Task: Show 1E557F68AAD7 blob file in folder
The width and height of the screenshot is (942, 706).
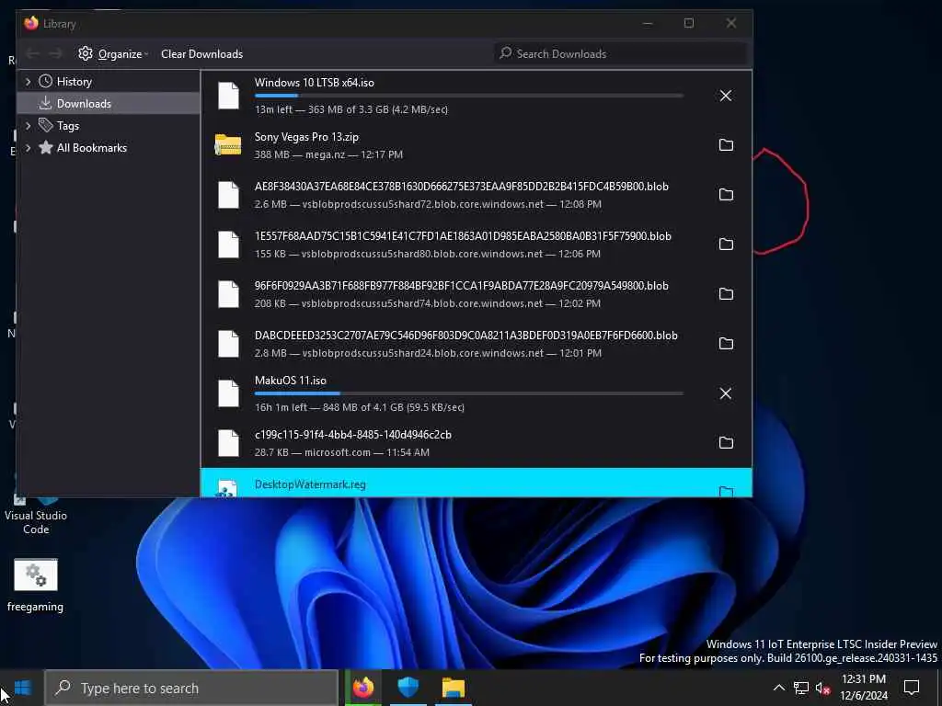Action: pos(727,245)
